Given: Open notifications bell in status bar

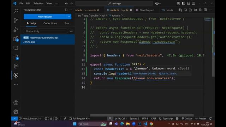Looking at the screenshot, I should click(210, 119).
